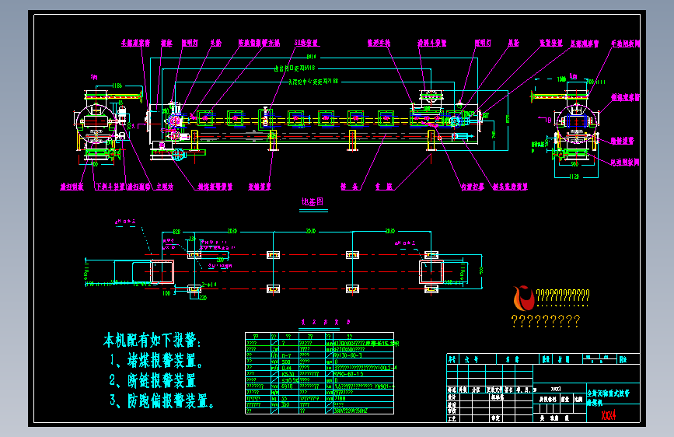The width and height of the screenshot is (674, 437).
Task: Click the red XXX4 text in title block
Action: (609, 415)
